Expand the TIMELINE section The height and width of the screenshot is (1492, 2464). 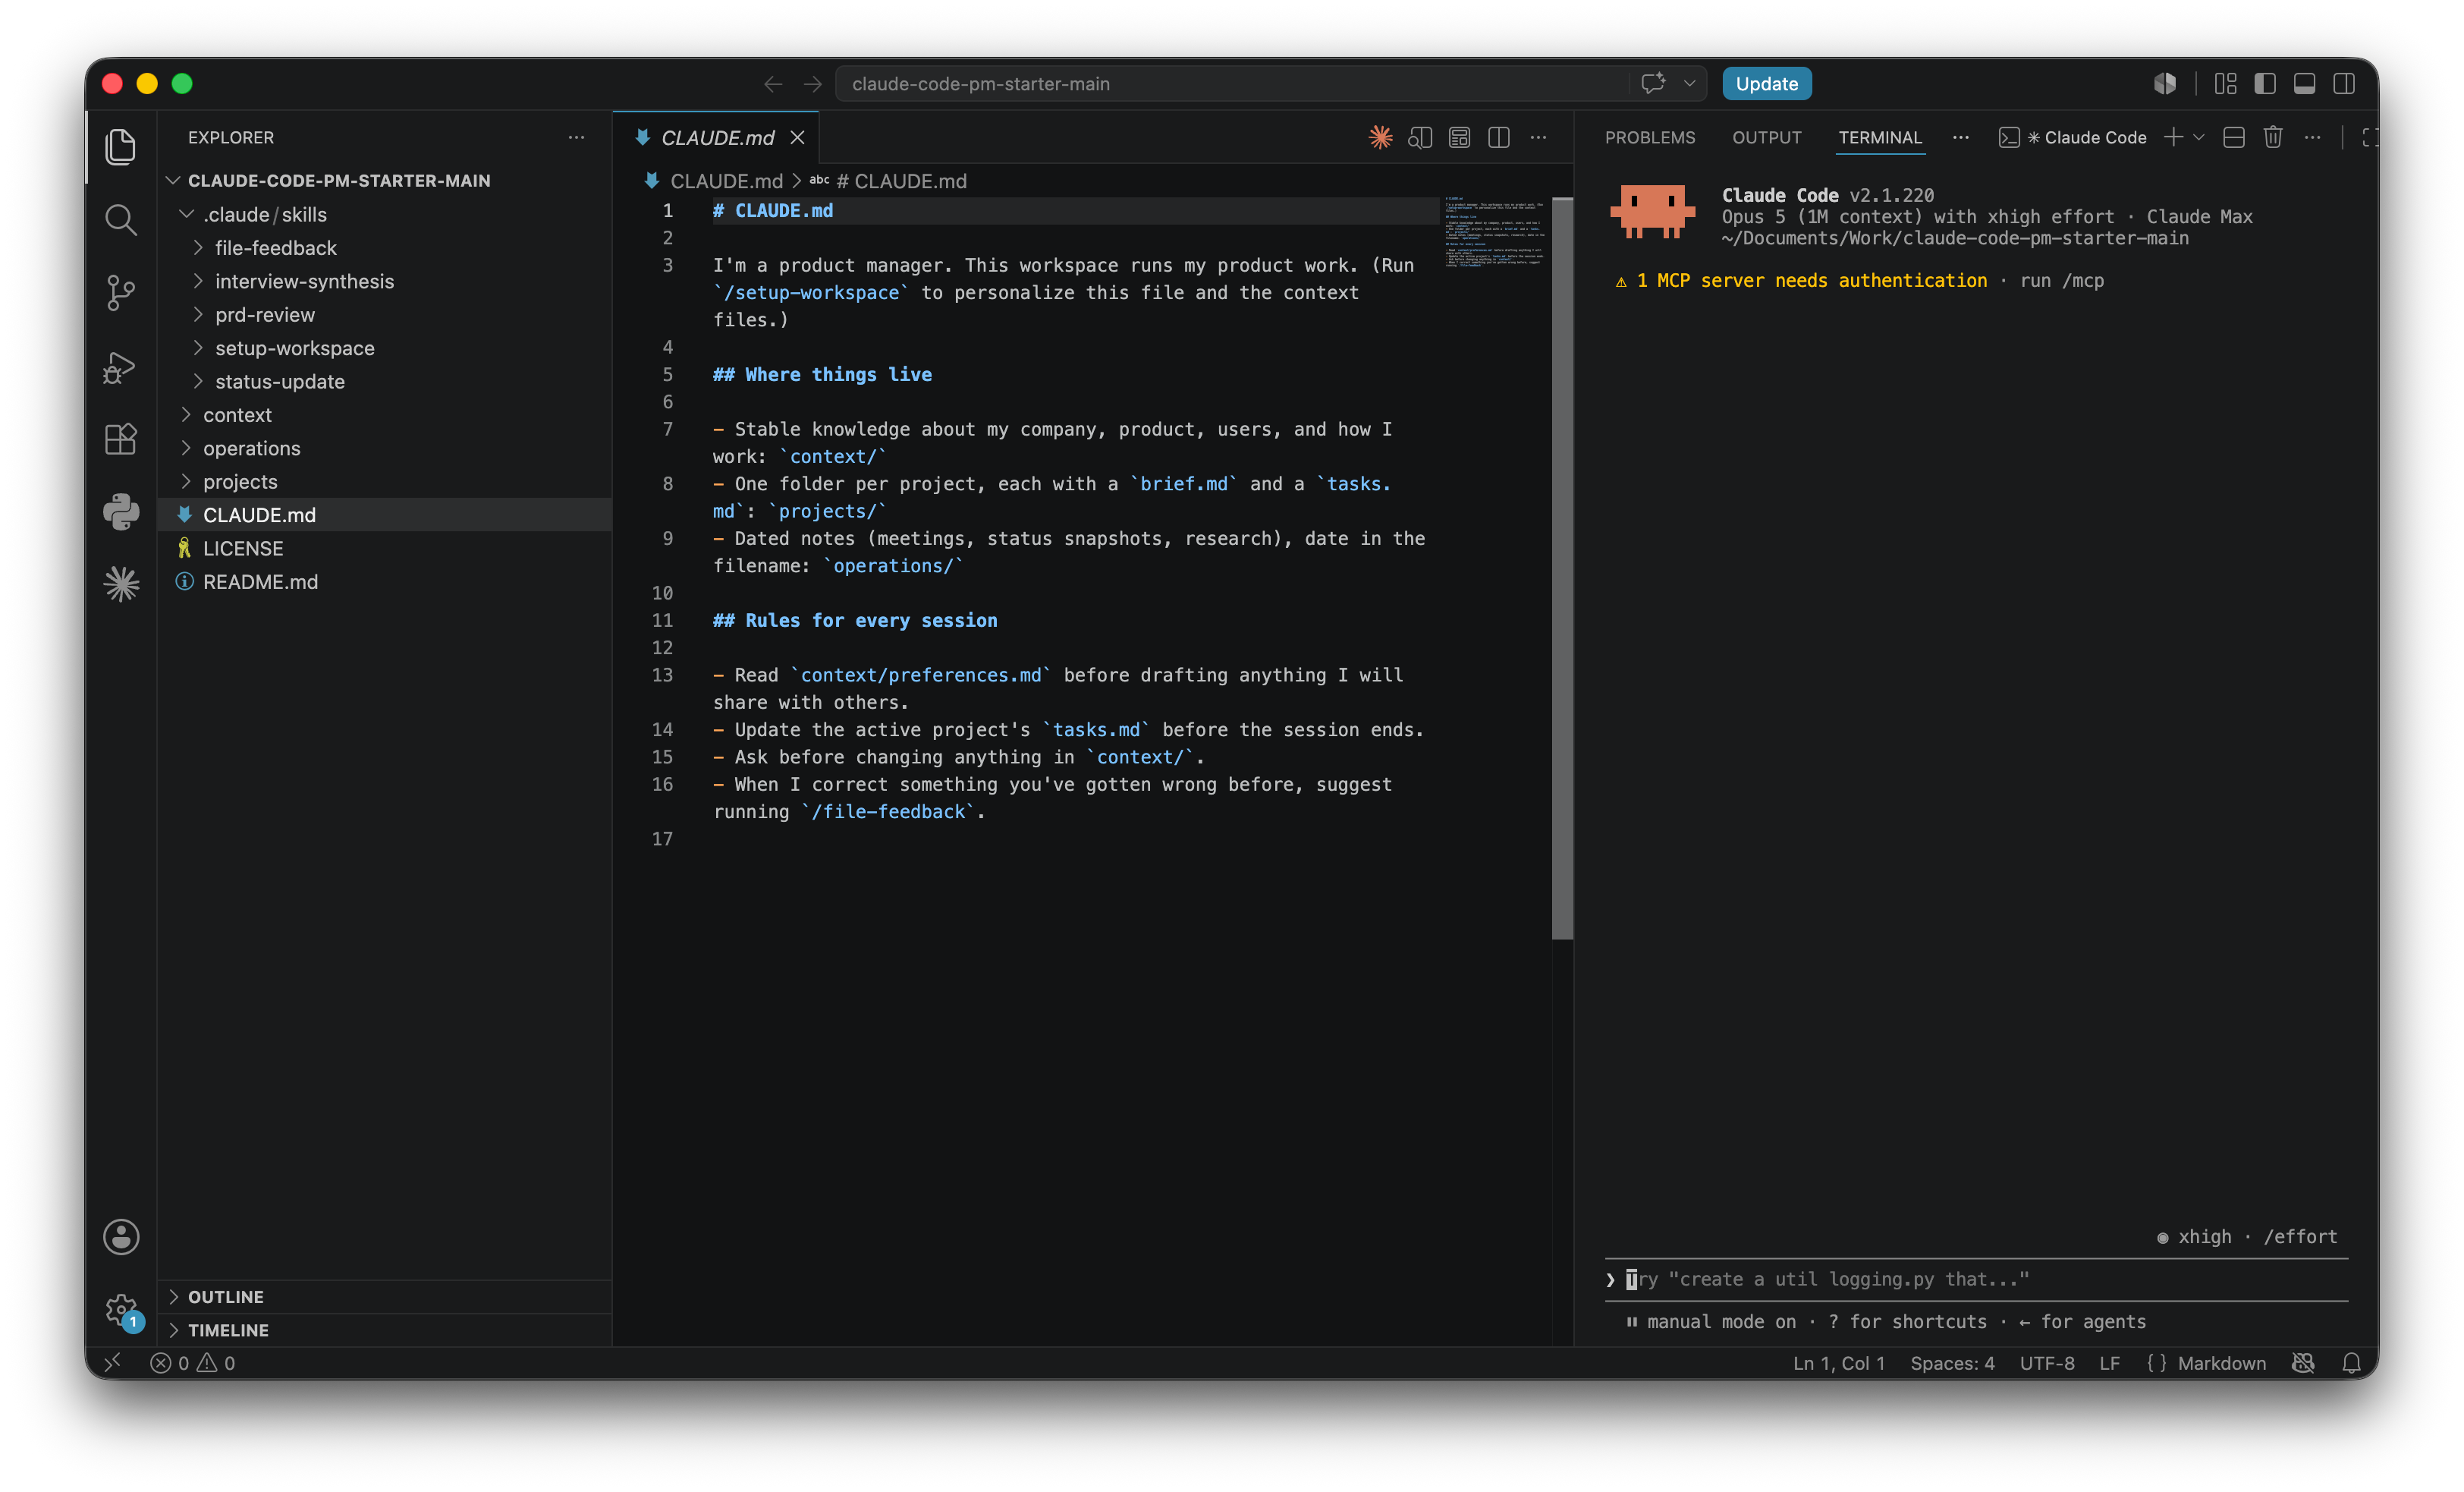pos(385,1330)
